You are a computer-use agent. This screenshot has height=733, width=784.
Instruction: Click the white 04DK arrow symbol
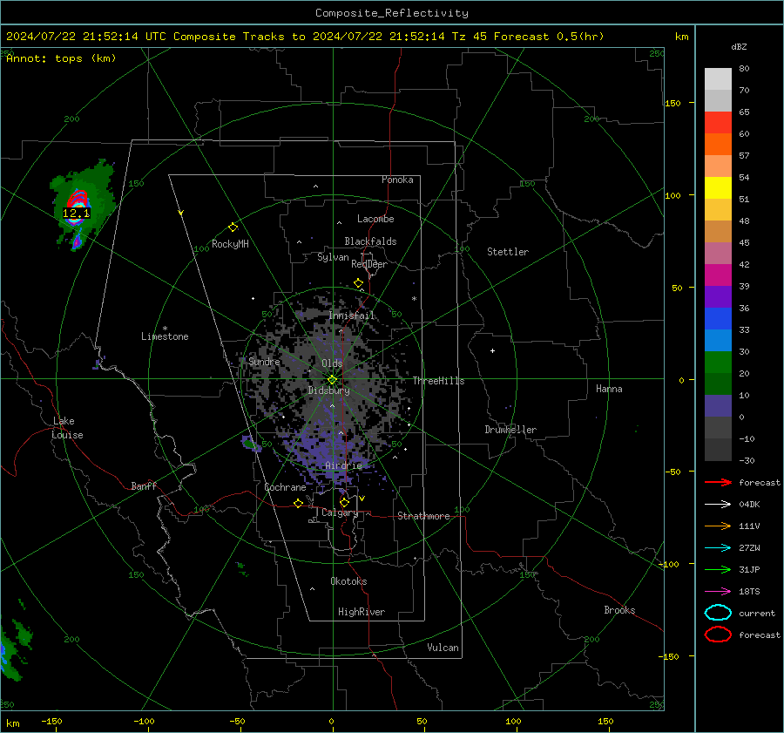[718, 505]
